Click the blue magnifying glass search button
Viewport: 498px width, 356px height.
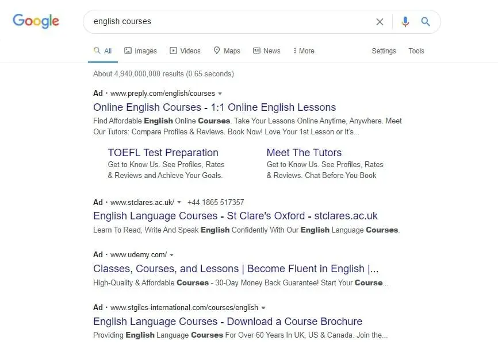426,22
